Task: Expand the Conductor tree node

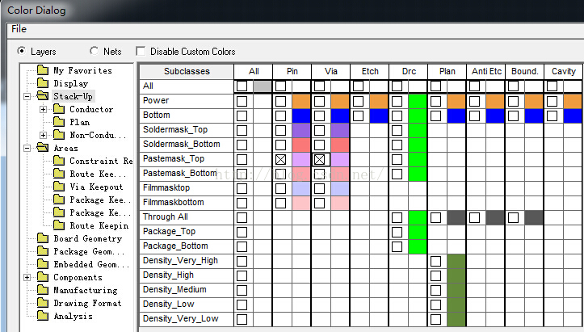Action: pos(43,110)
